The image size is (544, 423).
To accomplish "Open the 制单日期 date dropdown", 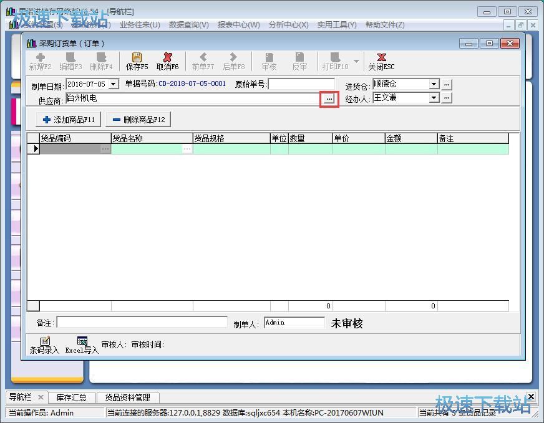I will pos(113,84).
